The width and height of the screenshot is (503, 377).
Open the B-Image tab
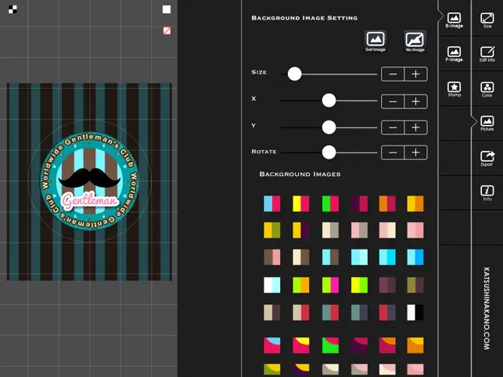click(454, 20)
